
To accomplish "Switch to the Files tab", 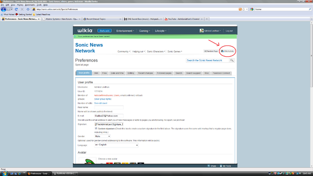I will 104,73.
